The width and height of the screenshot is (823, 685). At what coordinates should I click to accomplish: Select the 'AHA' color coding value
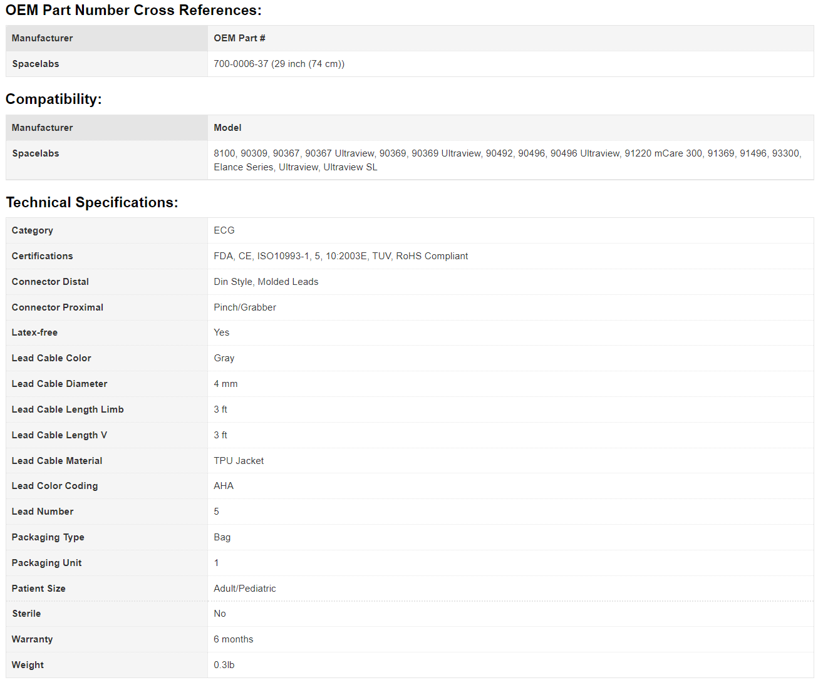[224, 486]
